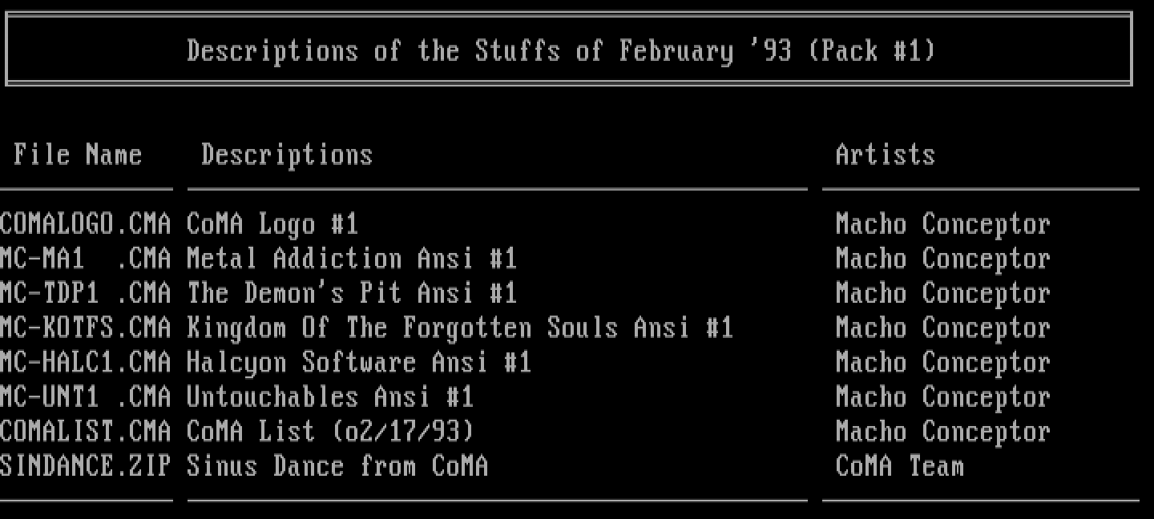Open the SINDANCE.ZIP file entry
The width and height of the screenshot is (1154, 519).
pyautogui.click(x=85, y=466)
